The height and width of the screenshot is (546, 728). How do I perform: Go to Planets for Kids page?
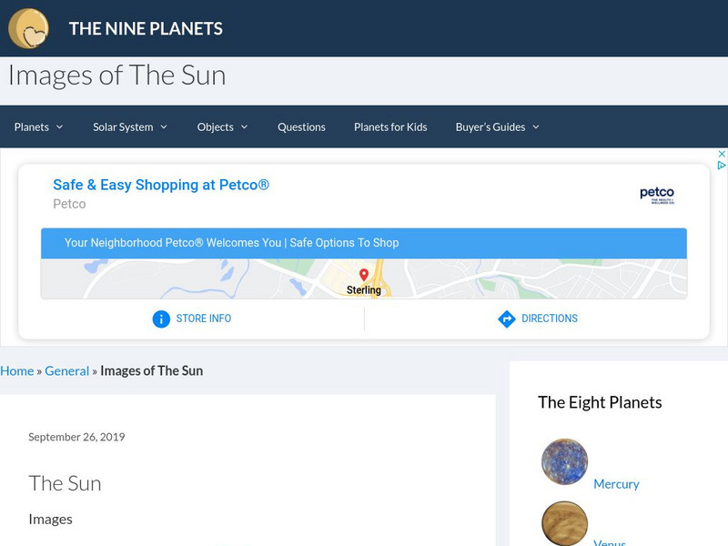coord(390,127)
